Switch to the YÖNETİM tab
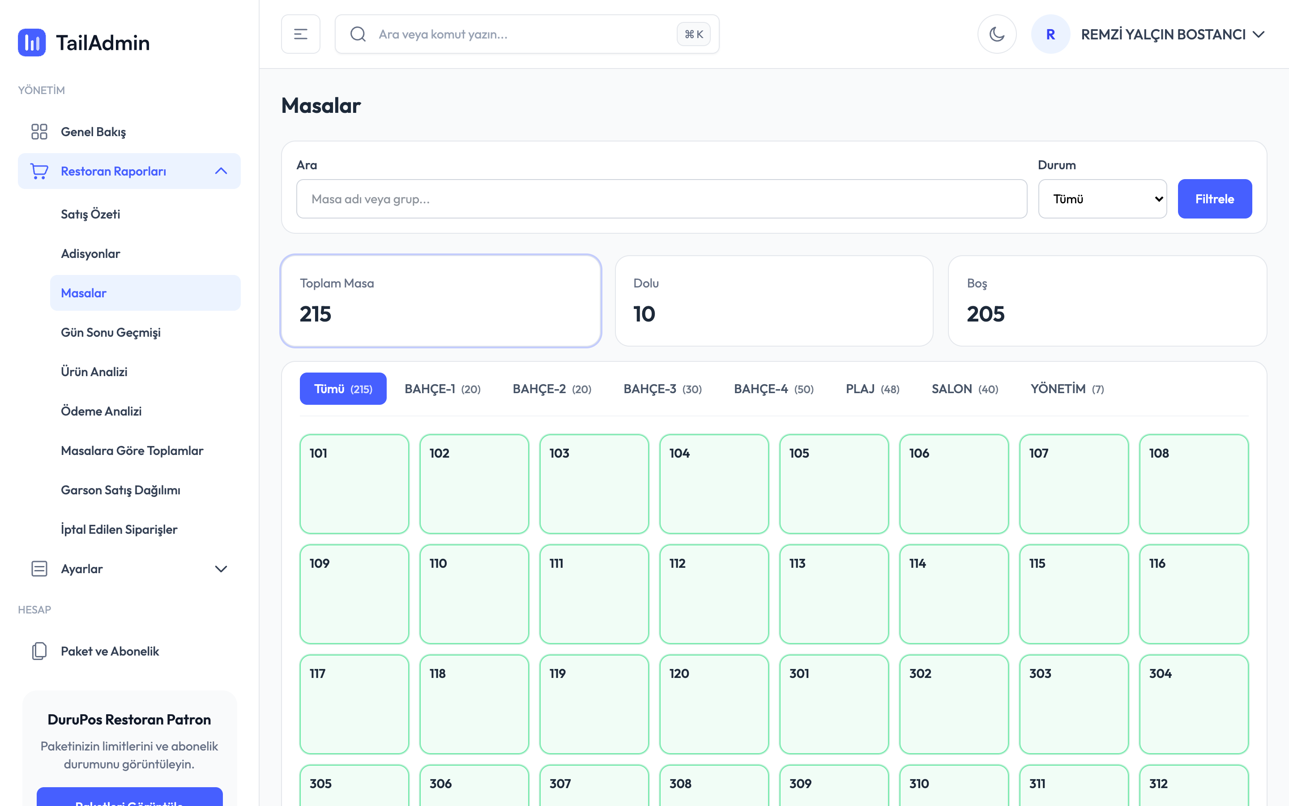The height and width of the screenshot is (806, 1289). (1067, 389)
